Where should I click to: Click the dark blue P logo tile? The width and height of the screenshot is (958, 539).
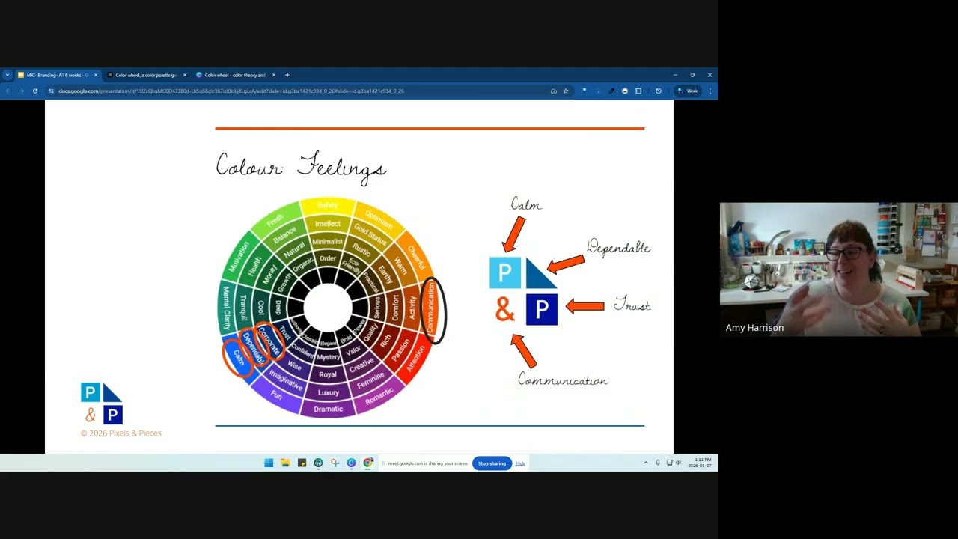(x=542, y=309)
